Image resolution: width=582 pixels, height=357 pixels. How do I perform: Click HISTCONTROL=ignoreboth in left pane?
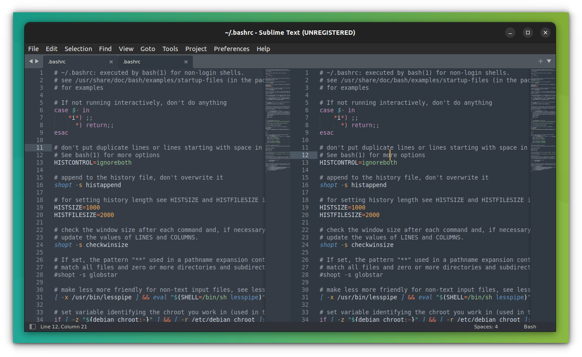92,162
